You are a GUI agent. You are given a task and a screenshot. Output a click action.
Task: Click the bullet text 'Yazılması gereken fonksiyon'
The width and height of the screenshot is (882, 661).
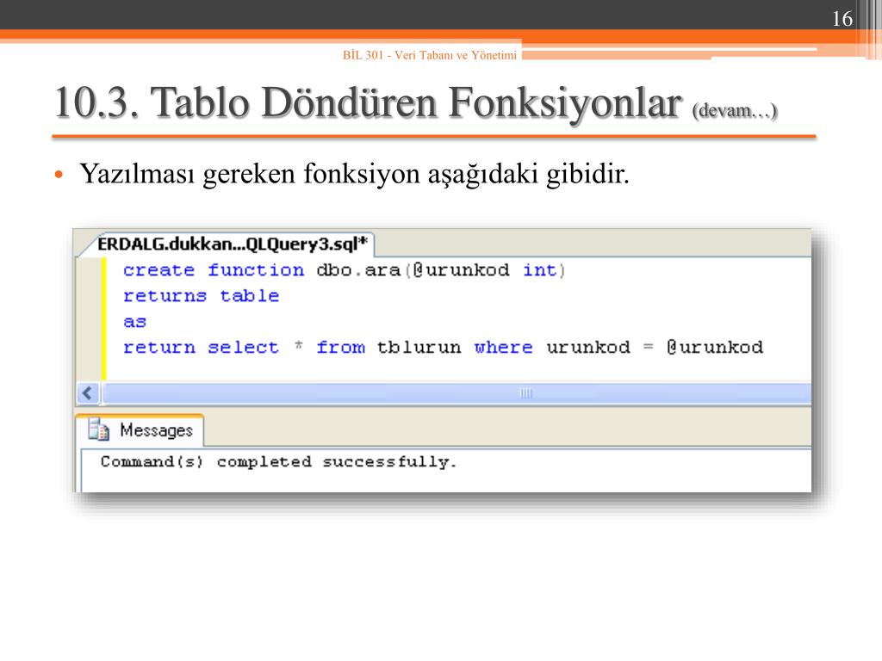coord(251,174)
